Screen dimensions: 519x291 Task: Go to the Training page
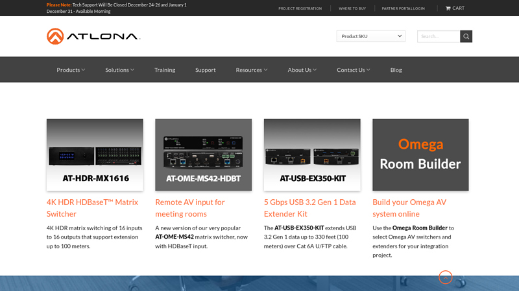[x=165, y=70]
